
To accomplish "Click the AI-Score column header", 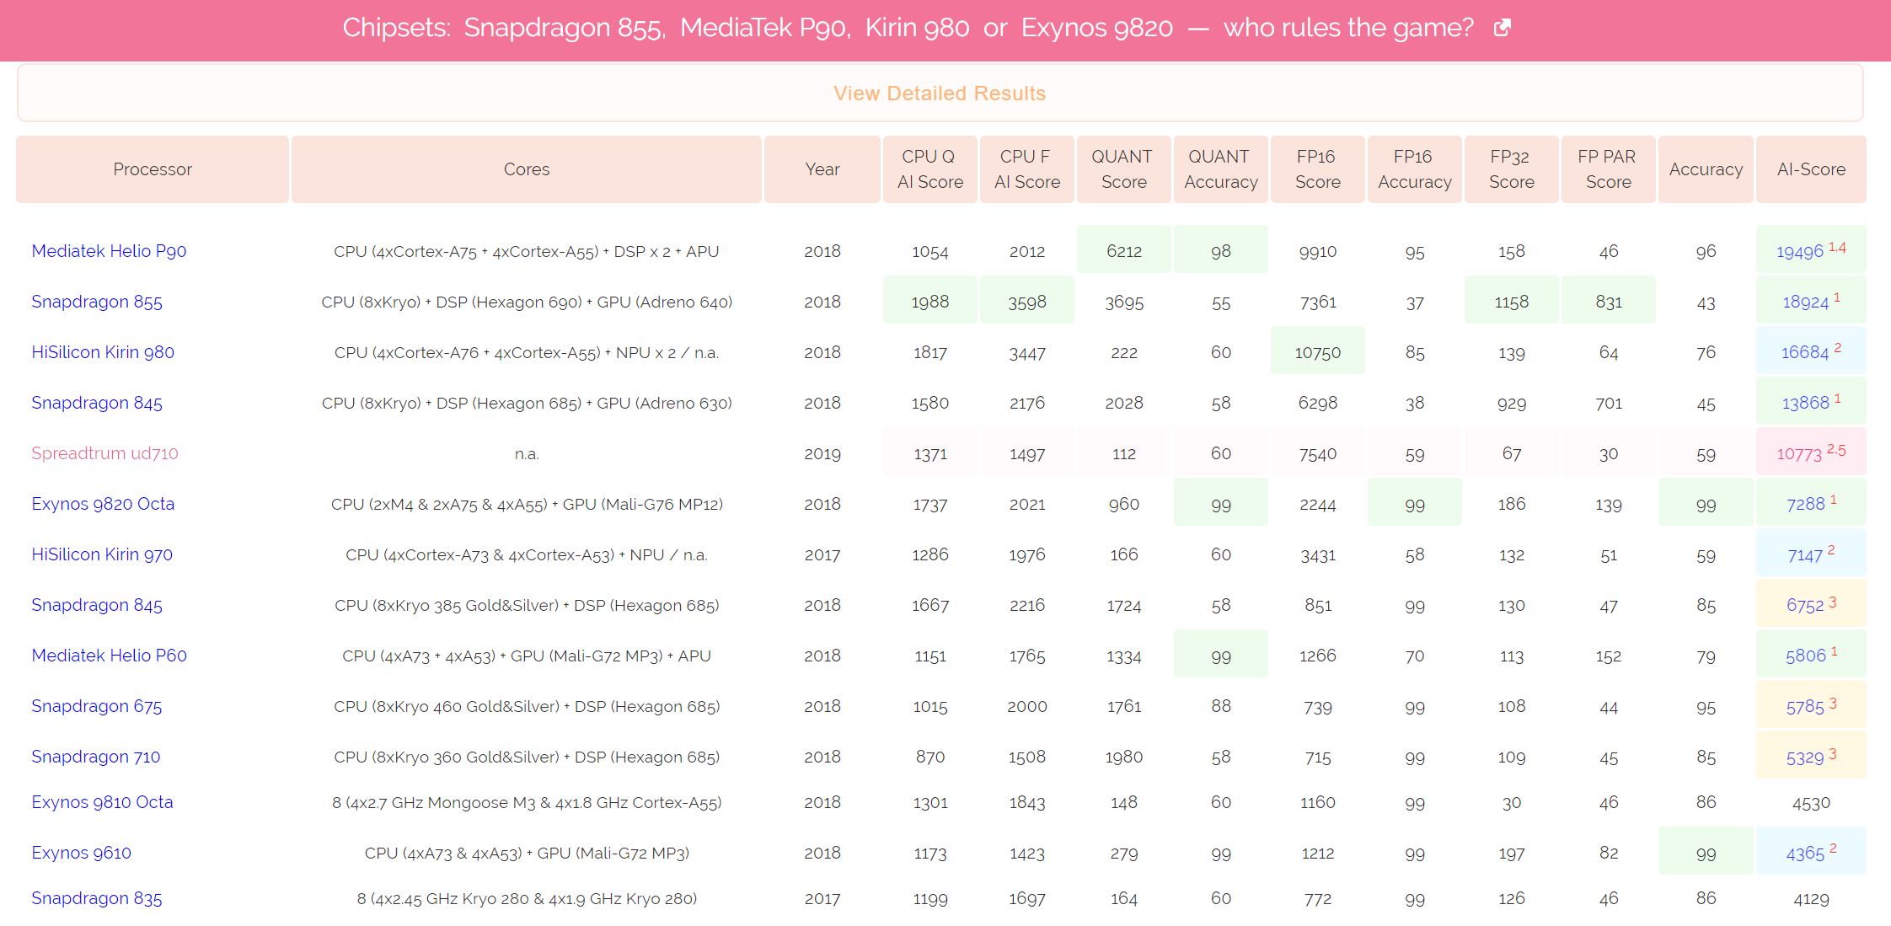I will tap(1811, 169).
